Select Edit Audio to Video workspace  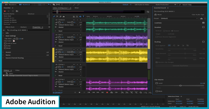pos(142,5)
